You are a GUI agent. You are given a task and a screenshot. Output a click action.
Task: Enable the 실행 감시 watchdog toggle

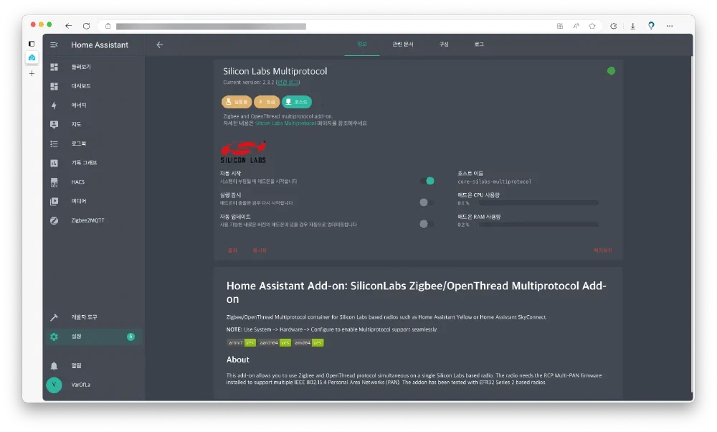pyautogui.click(x=427, y=202)
